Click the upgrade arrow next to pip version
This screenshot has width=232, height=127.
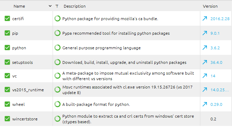[205, 33]
